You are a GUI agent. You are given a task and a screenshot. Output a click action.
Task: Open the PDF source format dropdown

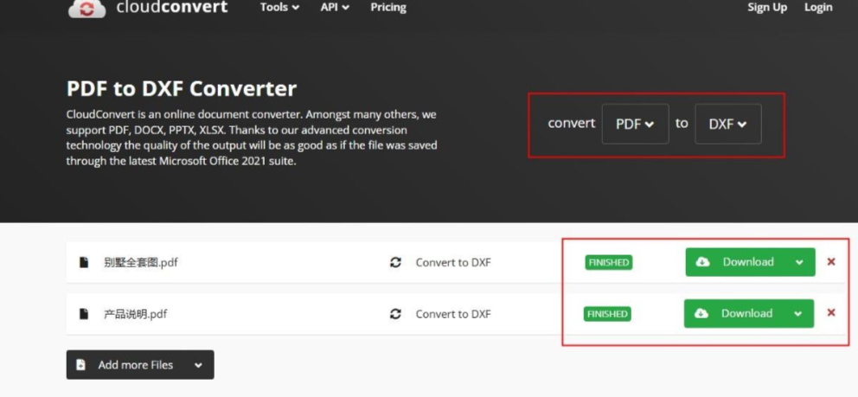[636, 125]
